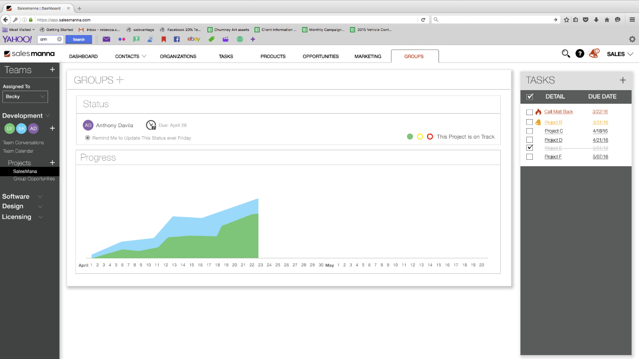Open the Project C task link
This screenshot has height=359, width=639.
[553, 131]
